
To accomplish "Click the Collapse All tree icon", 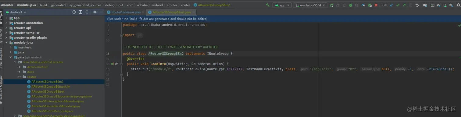I will (x=87, y=12).
